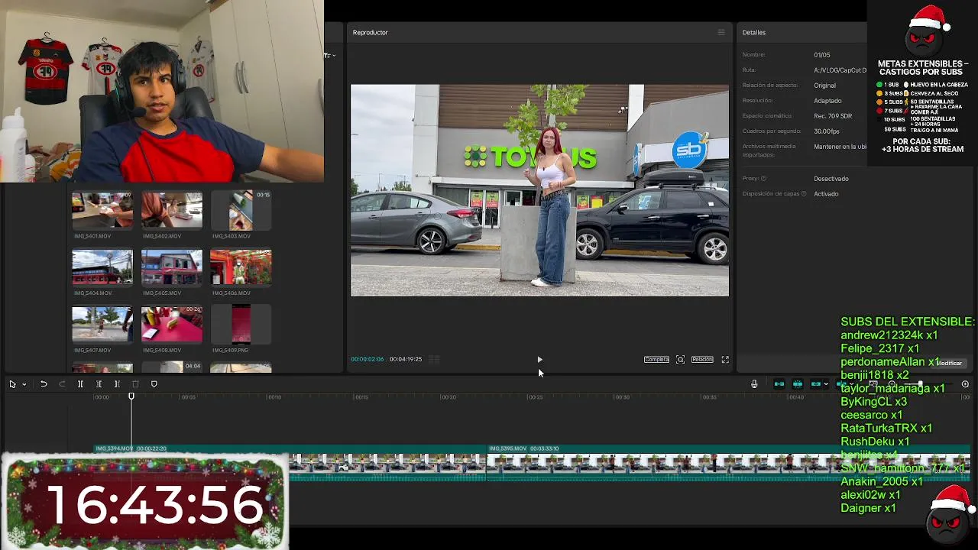Zoom out the timeline with minus icon
The height and width of the screenshot is (550, 978).
tap(892, 384)
